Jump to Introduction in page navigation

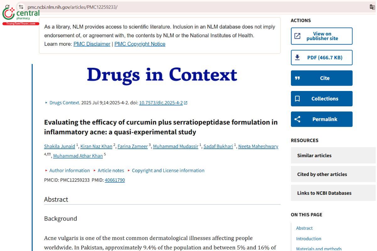[309, 239]
